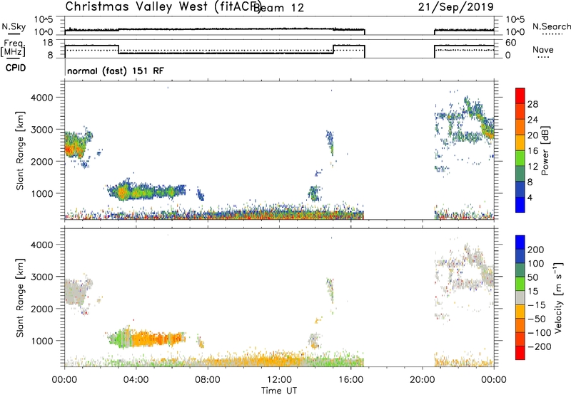
Task: Click "Slant Range [km]" on power panel
Action: (20, 150)
